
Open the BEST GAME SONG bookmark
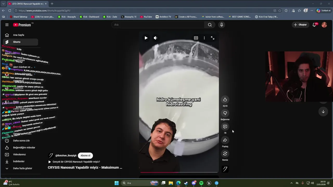239,17
